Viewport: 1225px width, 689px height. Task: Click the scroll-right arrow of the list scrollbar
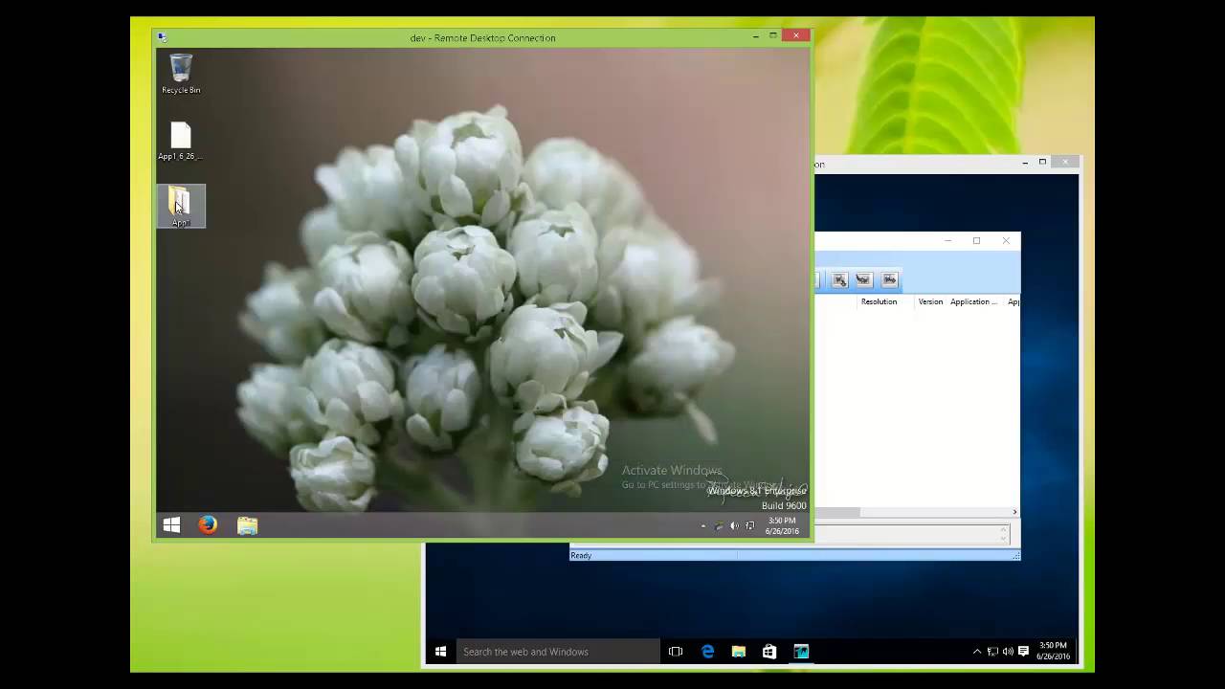click(x=1014, y=512)
